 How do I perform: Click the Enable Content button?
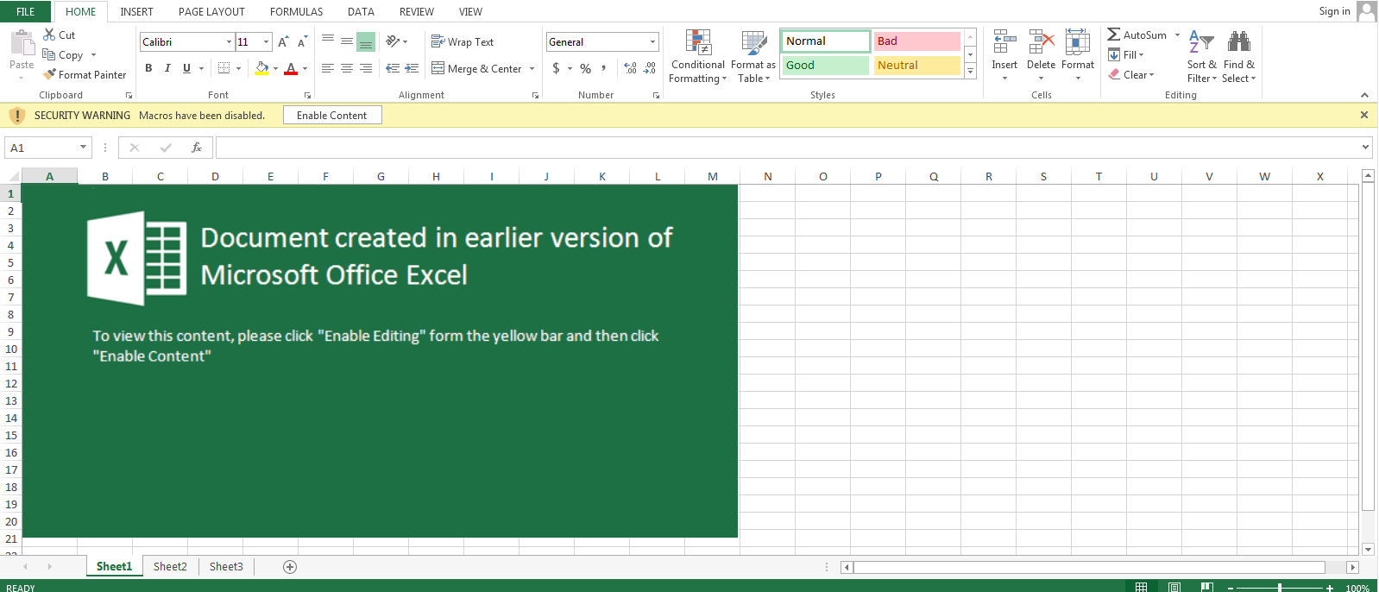[332, 115]
